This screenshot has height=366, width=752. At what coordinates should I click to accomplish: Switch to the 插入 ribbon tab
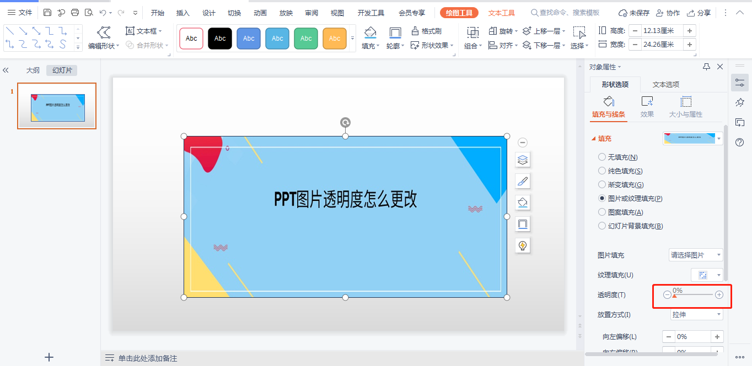[182, 12]
